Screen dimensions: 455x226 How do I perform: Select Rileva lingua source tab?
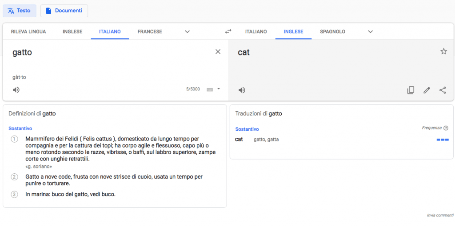pos(28,31)
